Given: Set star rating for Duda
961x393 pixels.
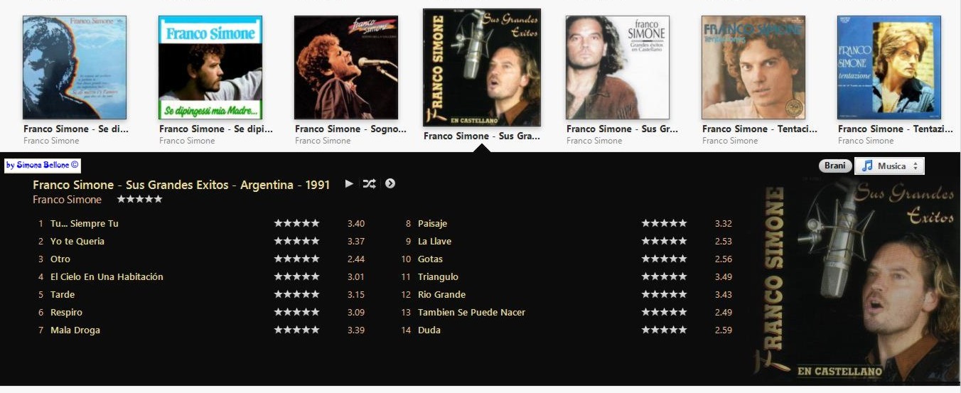Looking at the screenshot, I should [x=664, y=330].
